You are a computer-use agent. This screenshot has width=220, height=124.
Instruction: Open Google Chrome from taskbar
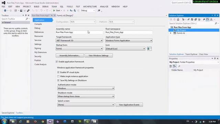point(43,122)
